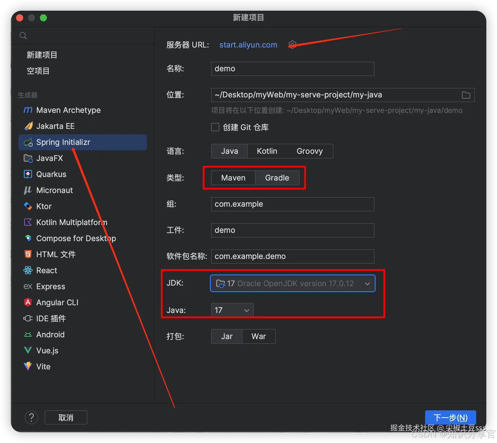Click the Kotlin Multiplatform icon
497x443 pixels.
coord(28,222)
